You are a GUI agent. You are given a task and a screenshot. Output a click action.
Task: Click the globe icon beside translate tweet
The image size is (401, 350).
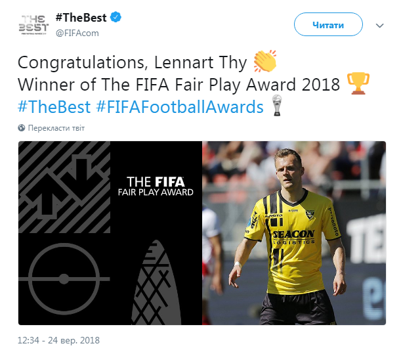(x=22, y=128)
